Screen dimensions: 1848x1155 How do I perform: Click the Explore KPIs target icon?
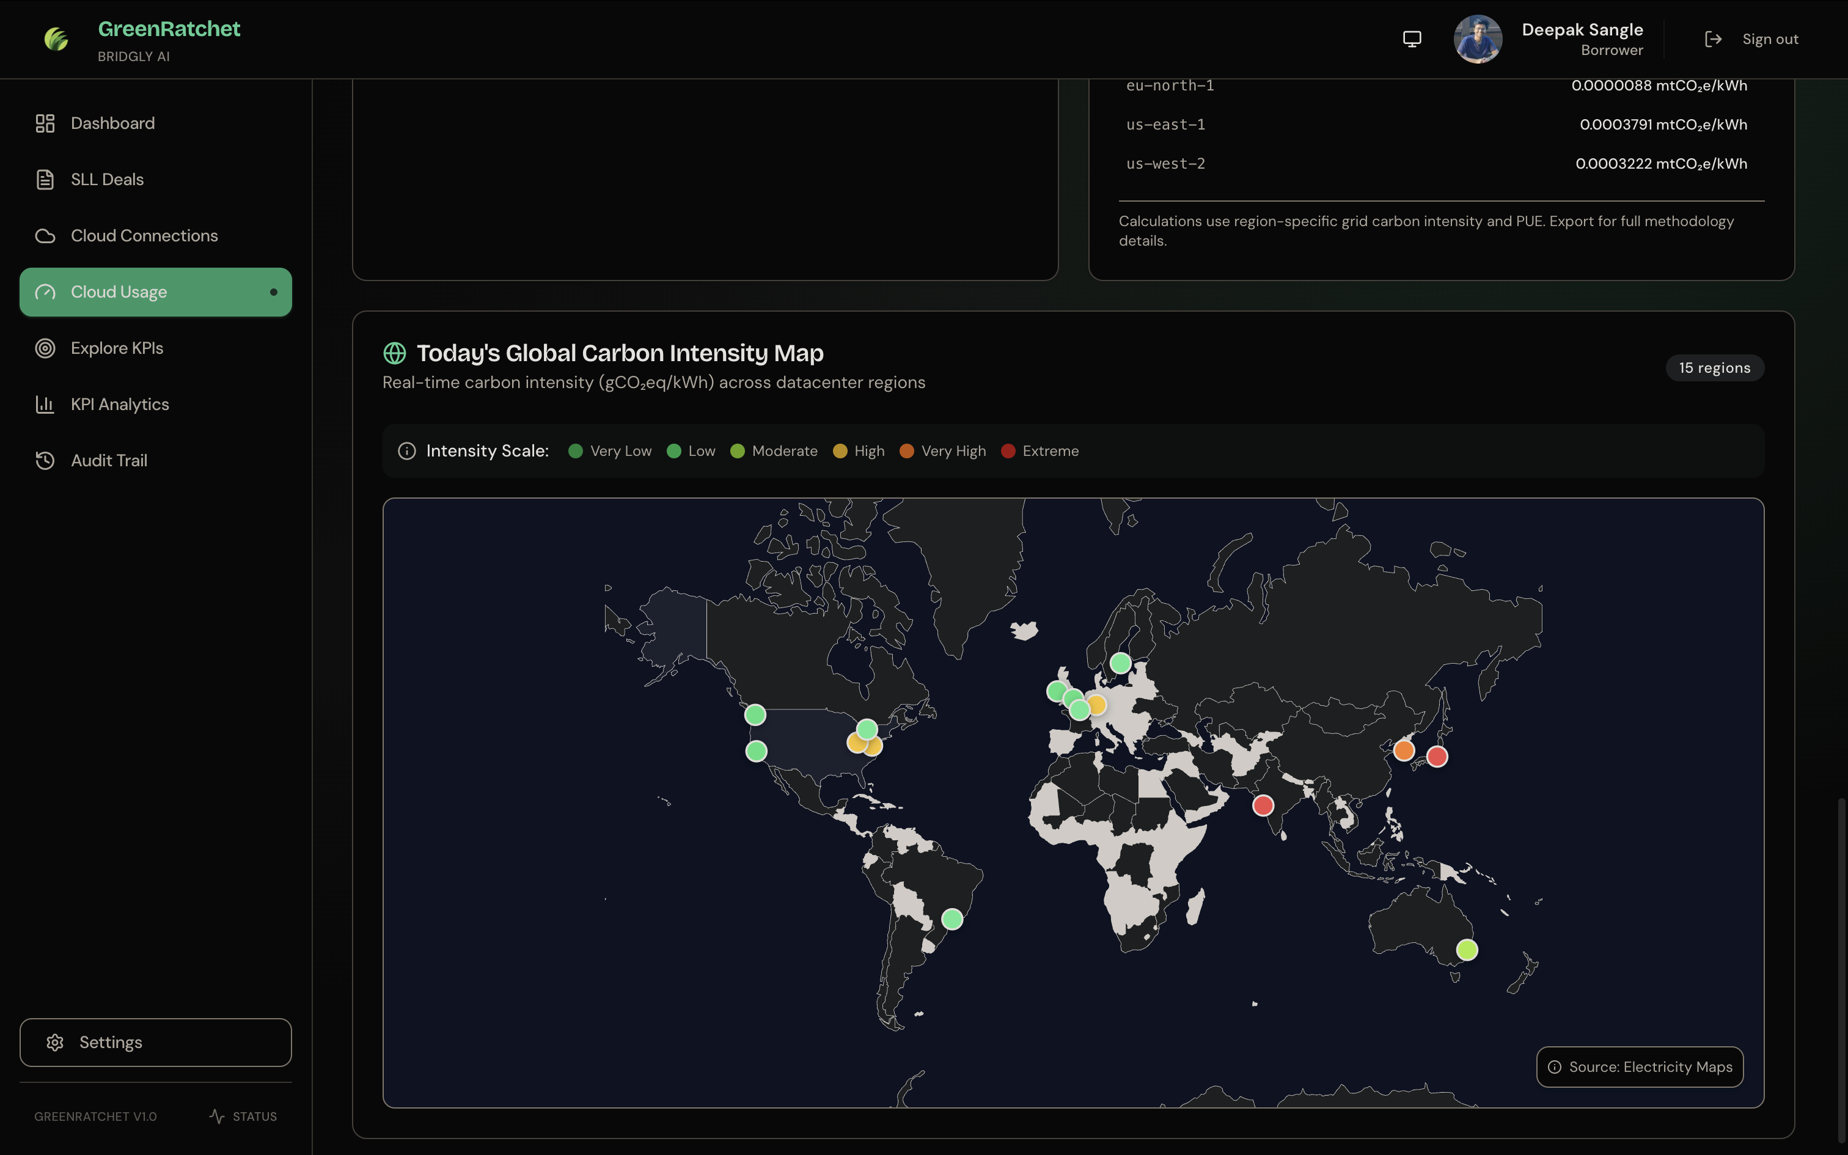[45, 348]
